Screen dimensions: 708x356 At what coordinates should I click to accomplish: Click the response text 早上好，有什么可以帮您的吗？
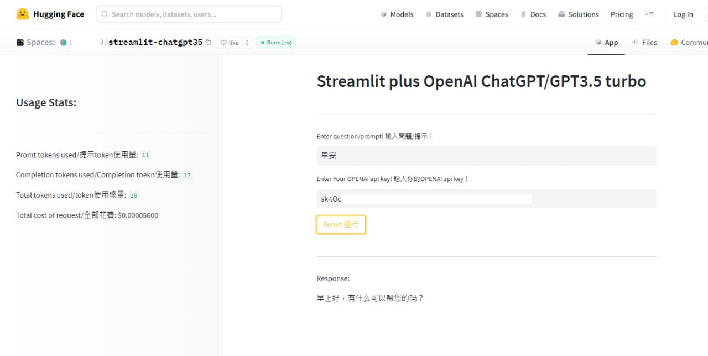pyautogui.click(x=370, y=298)
